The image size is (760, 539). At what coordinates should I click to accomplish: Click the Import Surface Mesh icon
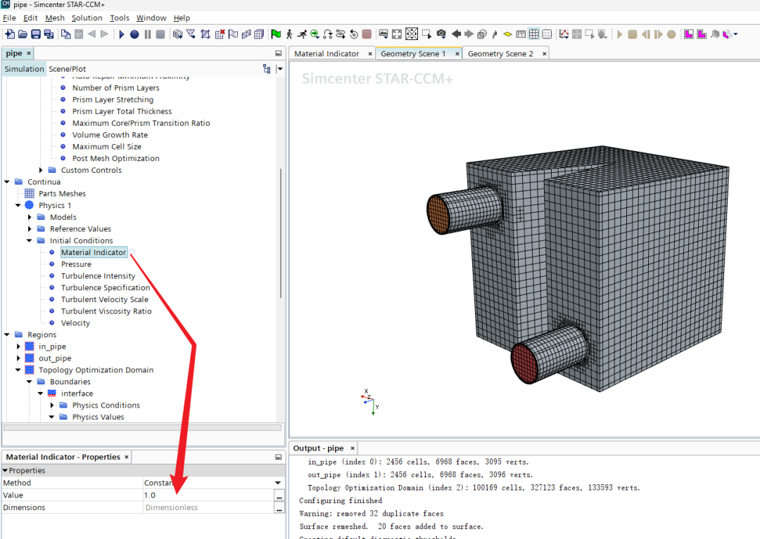point(177,34)
